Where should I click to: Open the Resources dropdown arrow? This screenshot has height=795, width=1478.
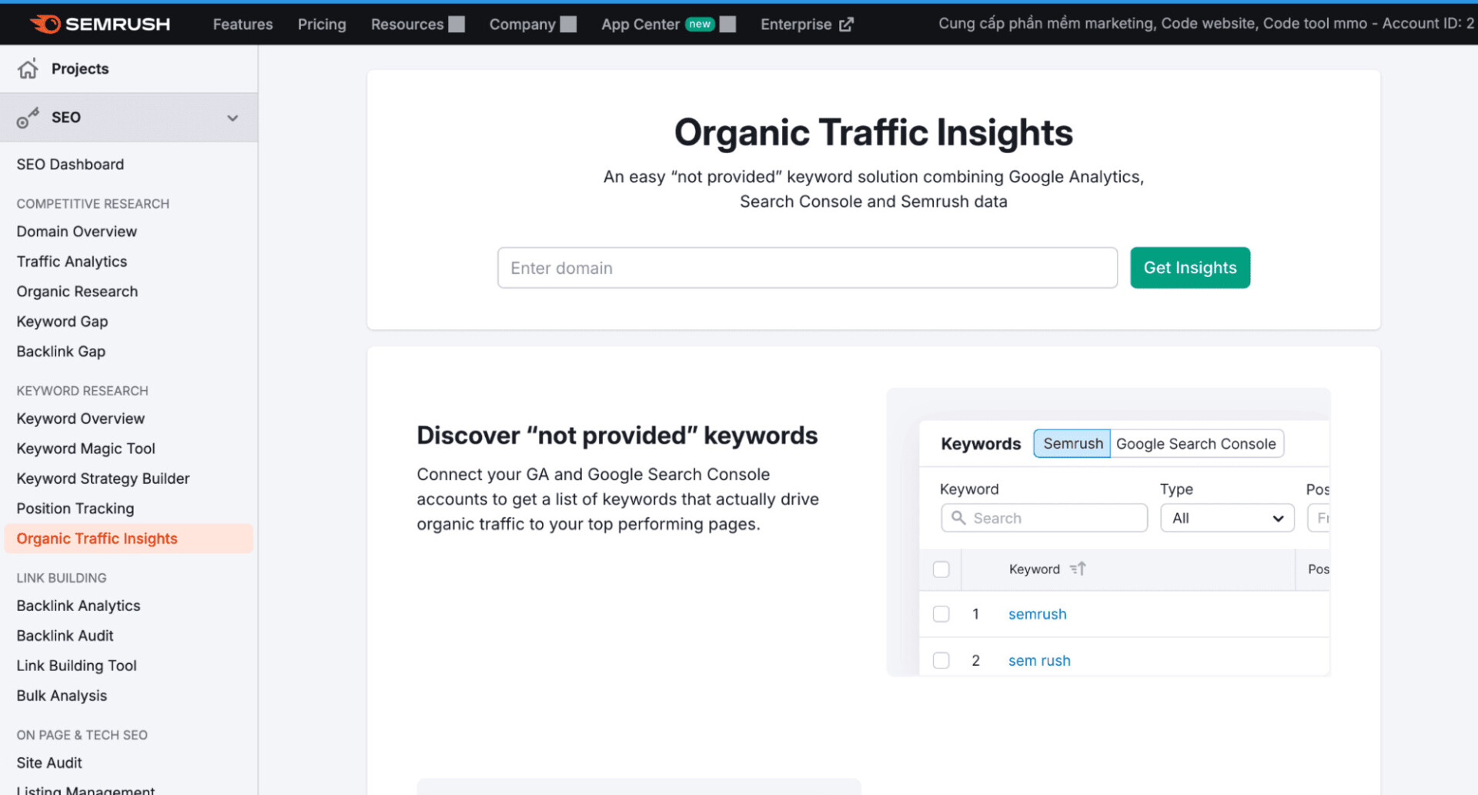pyautogui.click(x=456, y=25)
